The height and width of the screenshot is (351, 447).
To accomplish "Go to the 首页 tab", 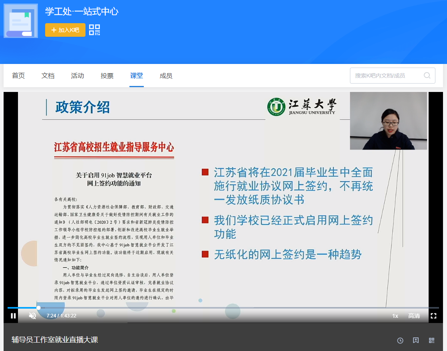I will pyautogui.click(x=18, y=76).
